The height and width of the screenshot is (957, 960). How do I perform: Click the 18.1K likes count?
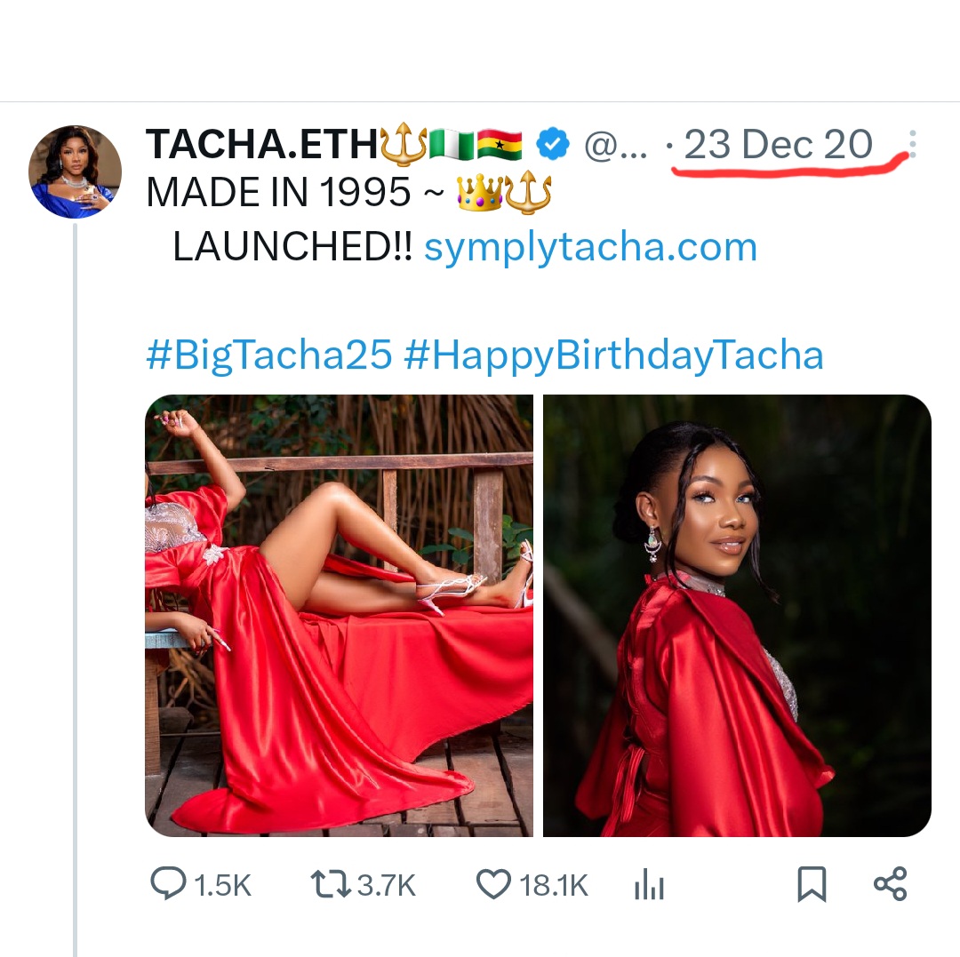point(554,885)
